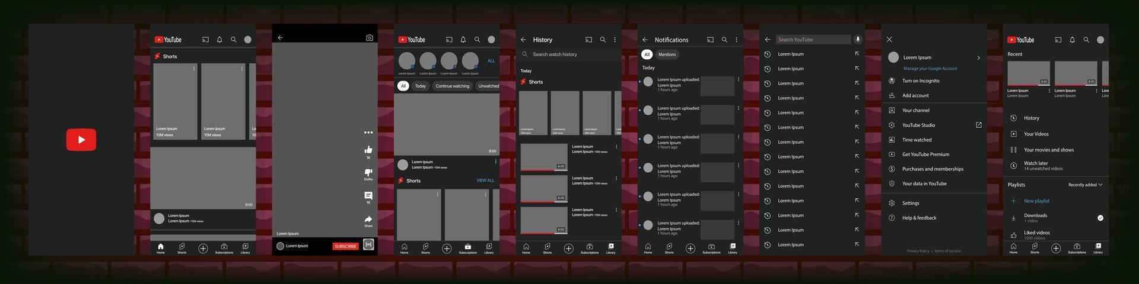Open Library tab in History screen bottom bar
1139x284 pixels.
point(611,248)
